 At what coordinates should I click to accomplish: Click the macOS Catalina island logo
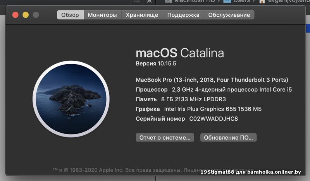71,99
